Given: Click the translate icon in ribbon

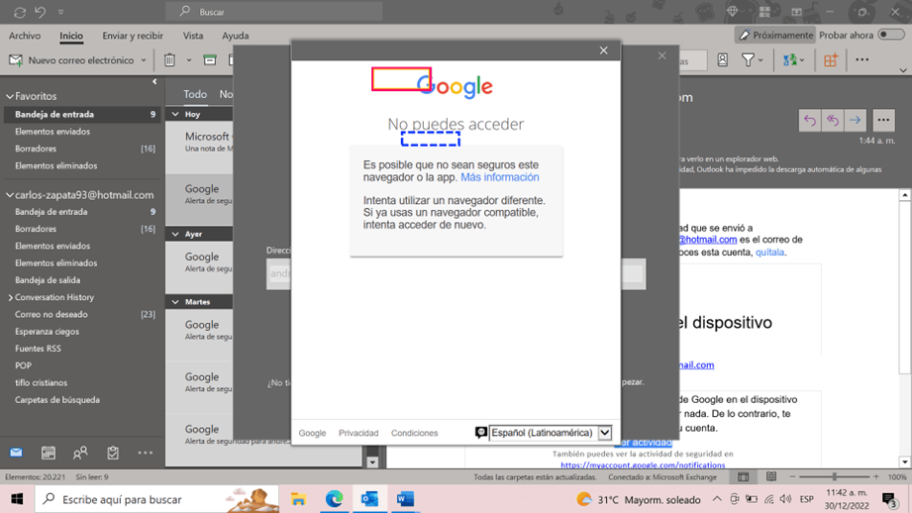Looking at the screenshot, I should pos(790,59).
